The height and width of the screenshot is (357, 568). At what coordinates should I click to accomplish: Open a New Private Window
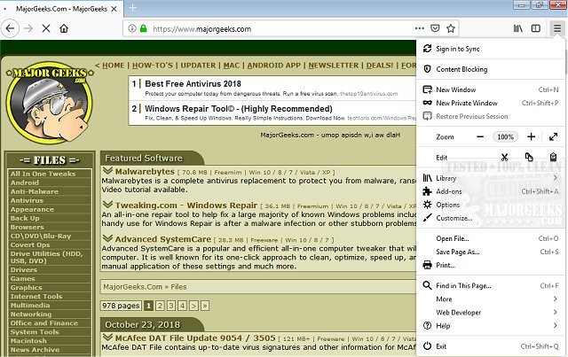pos(491,103)
